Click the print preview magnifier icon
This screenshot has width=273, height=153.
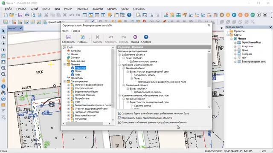[x=33, y=15]
